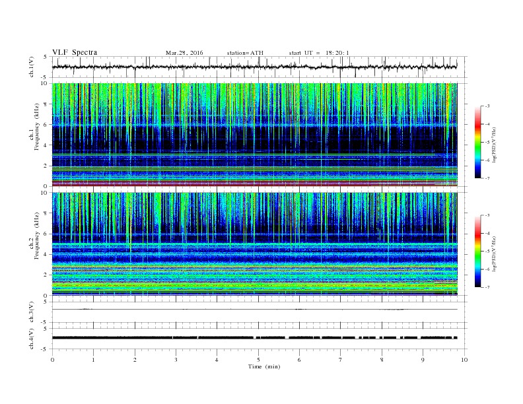Click the "2" kHz tick on ch.2 frequency axis
523x404 pixels.
(x=46, y=275)
